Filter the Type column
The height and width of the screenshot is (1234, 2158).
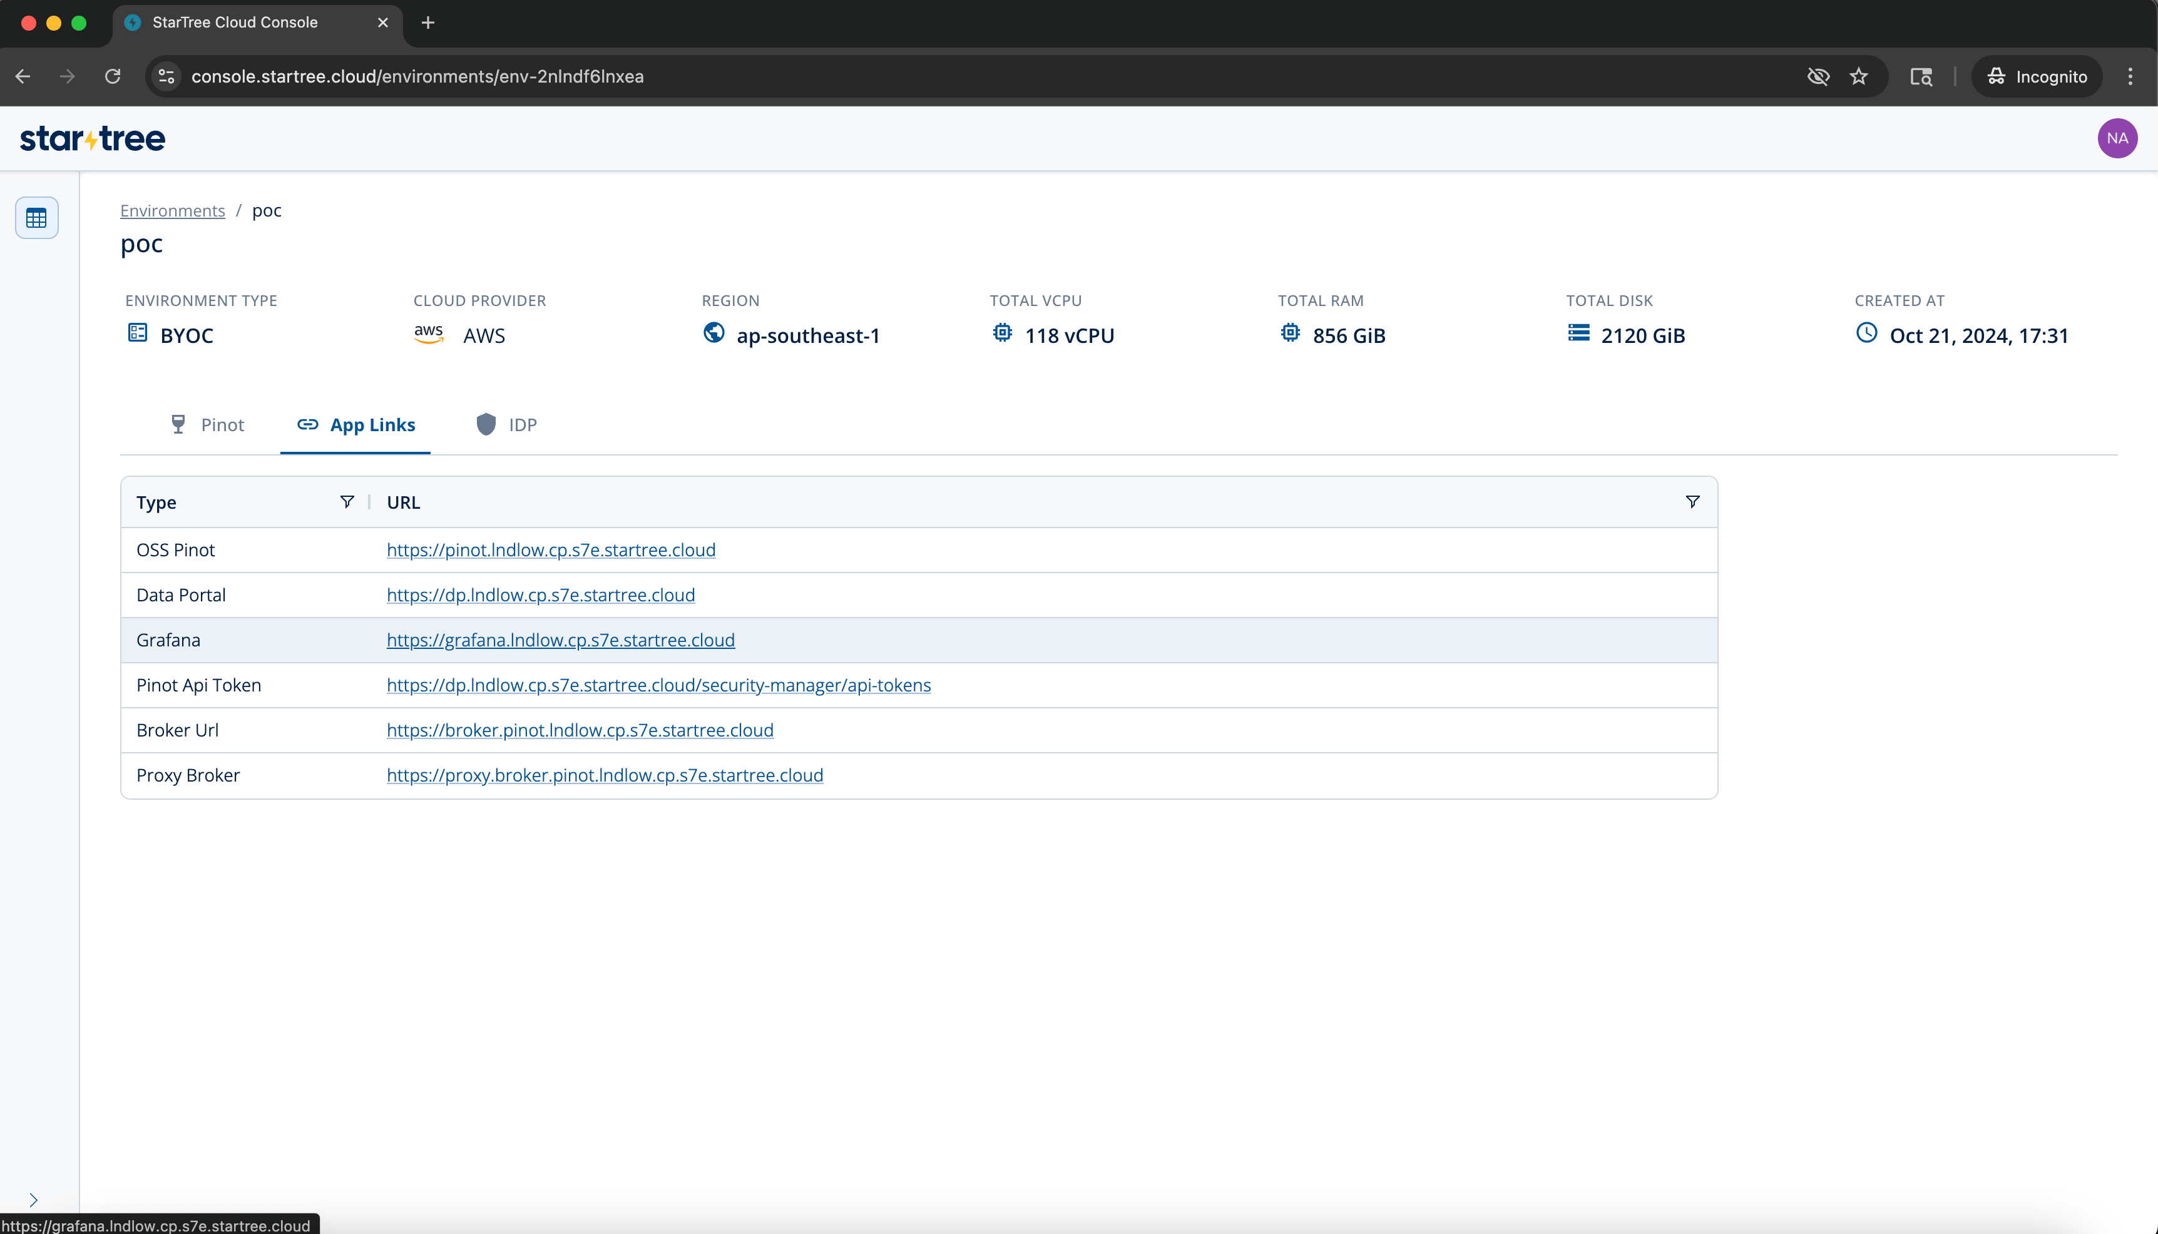[x=347, y=502]
